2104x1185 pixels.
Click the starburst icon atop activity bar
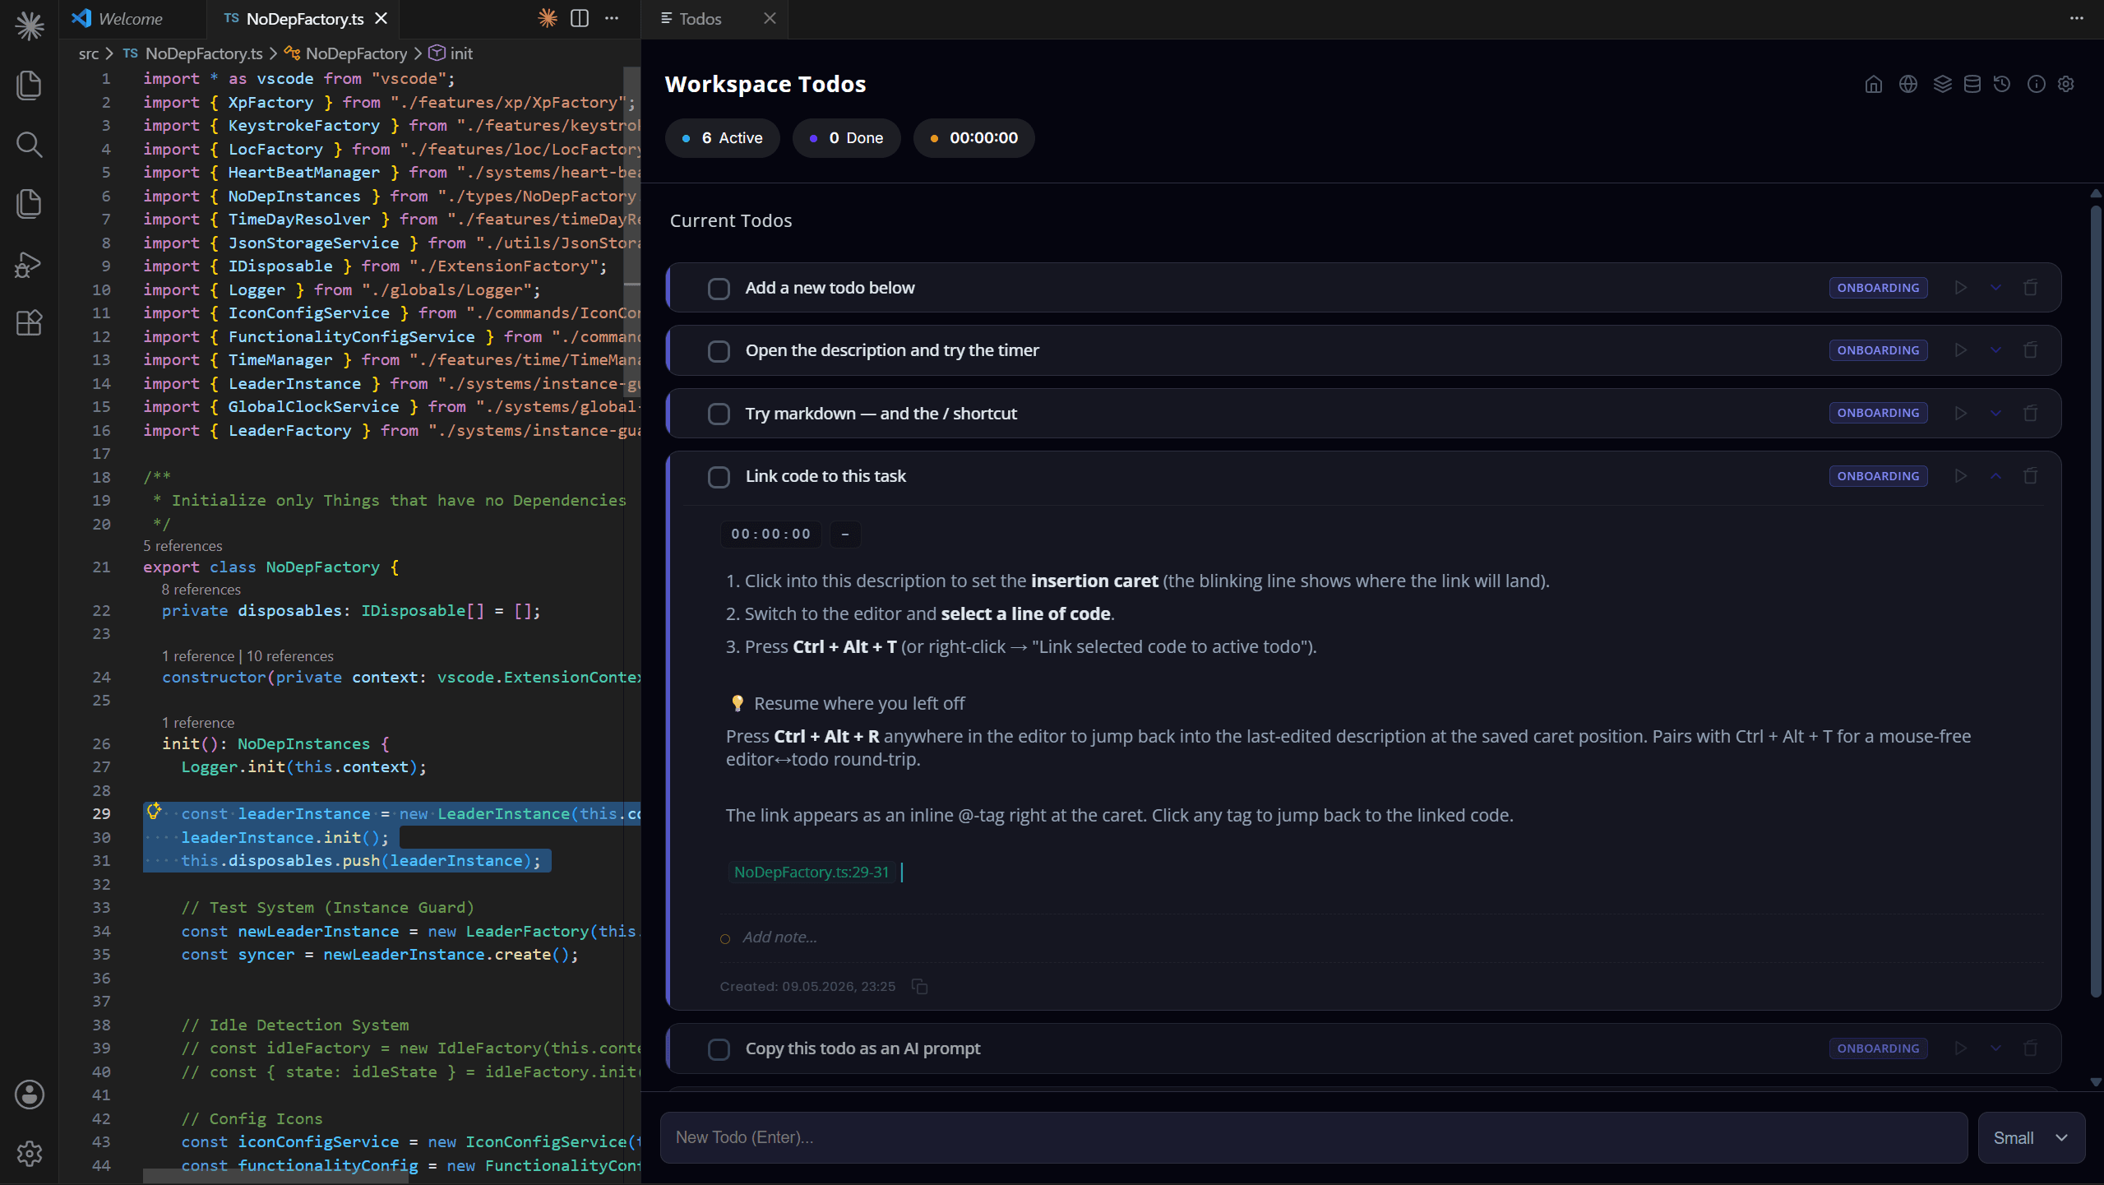pos(29,26)
